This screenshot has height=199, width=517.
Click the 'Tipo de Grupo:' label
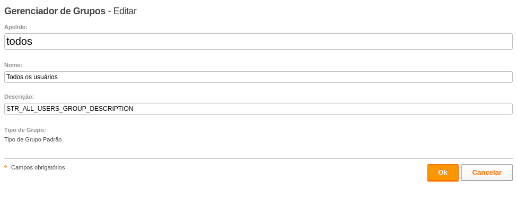tap(25, 130)
